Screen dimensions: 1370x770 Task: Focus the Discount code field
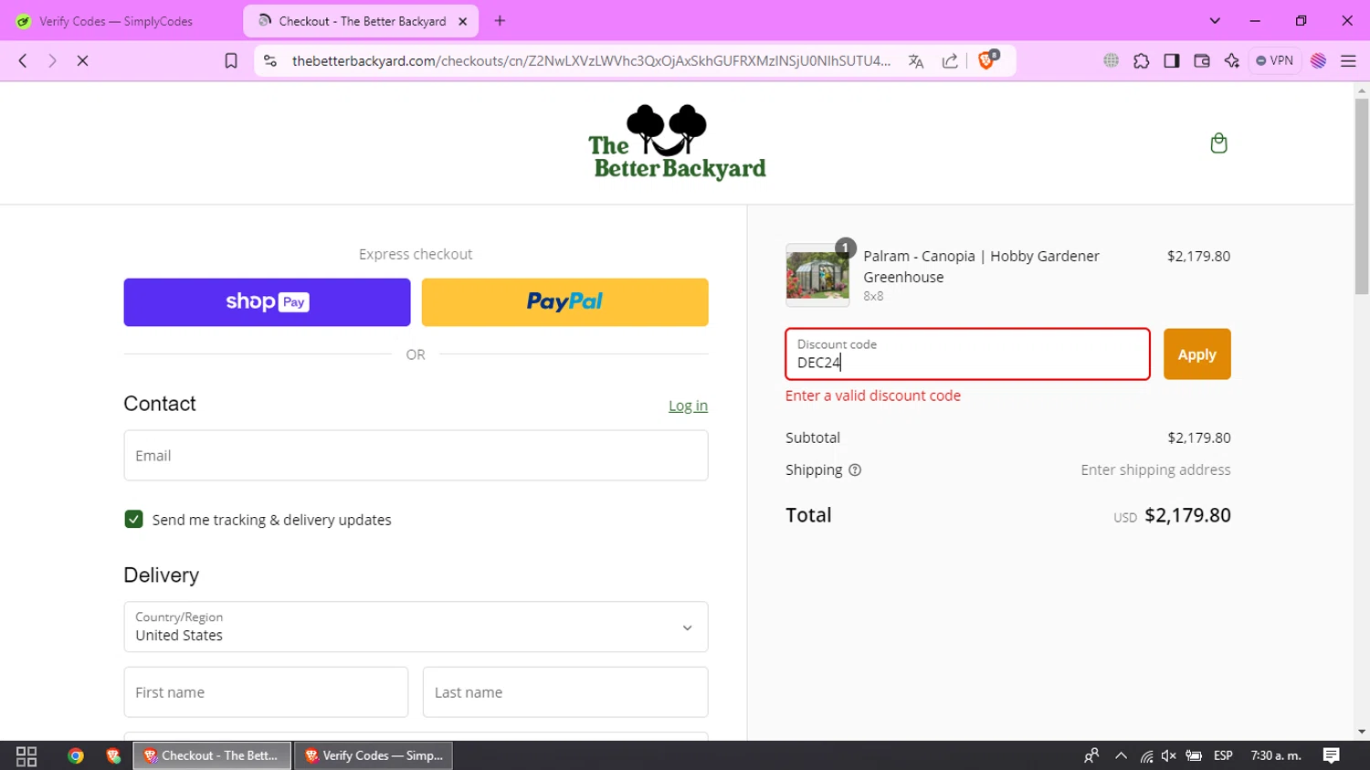[967, 354]
